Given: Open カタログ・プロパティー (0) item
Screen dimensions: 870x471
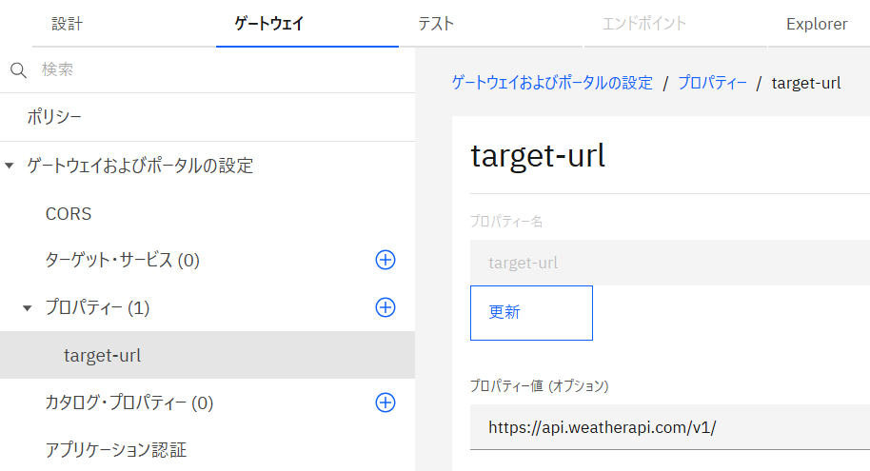Looking at the screenshot, I should tap(129, 402).
